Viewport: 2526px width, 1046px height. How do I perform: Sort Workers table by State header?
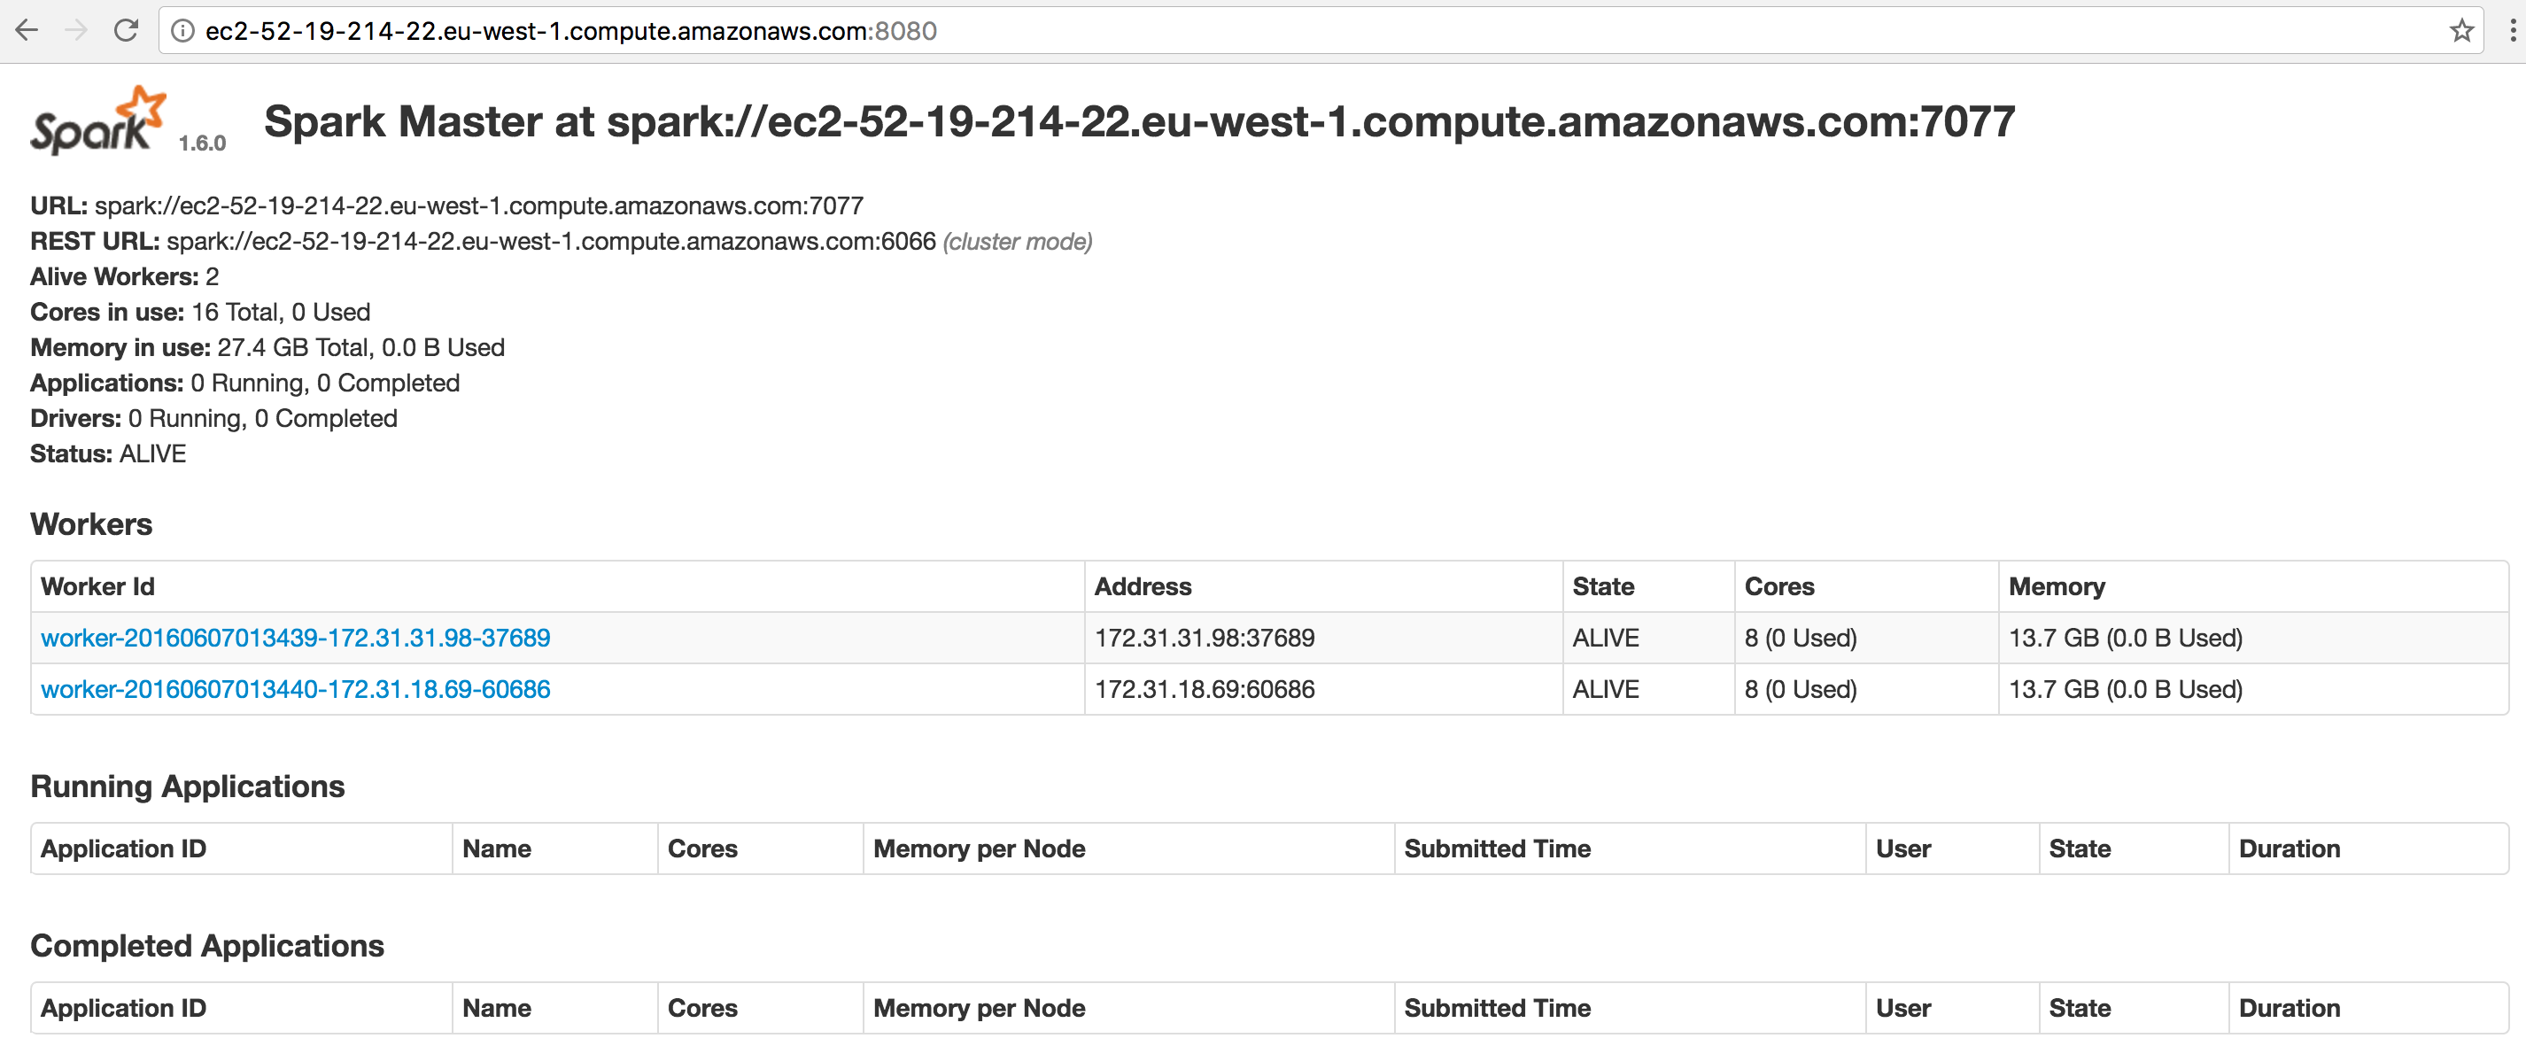(x=1603, y=586)
